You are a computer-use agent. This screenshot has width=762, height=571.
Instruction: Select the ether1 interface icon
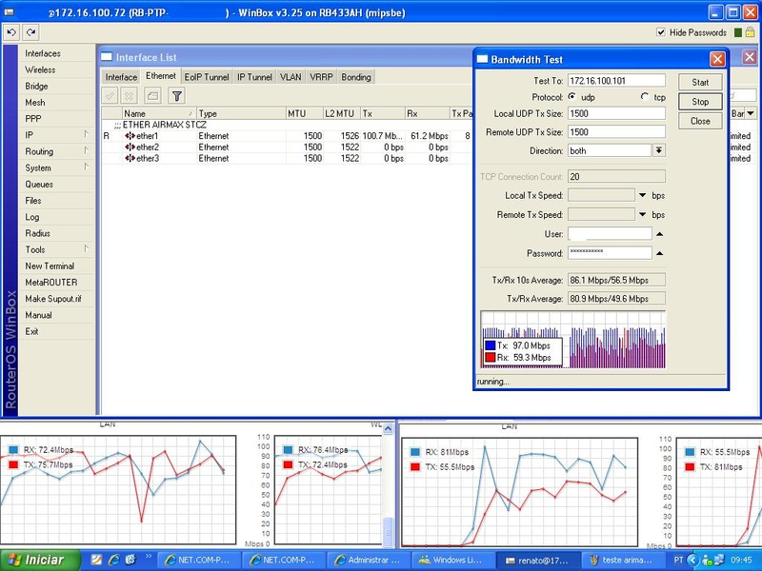130,136
